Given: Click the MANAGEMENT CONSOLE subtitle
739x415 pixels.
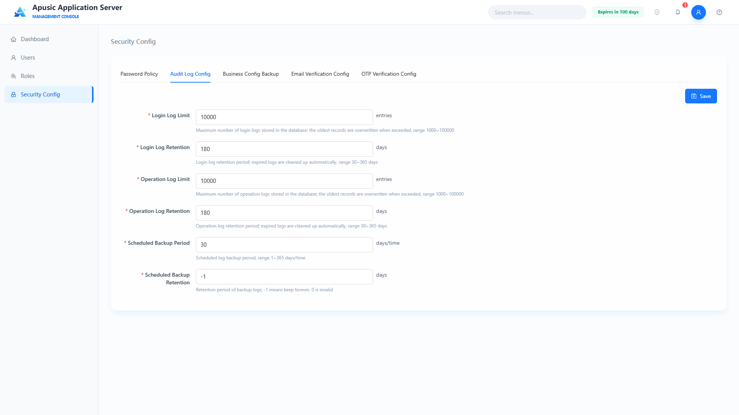Looking at the screenshot, I should 55,17.
